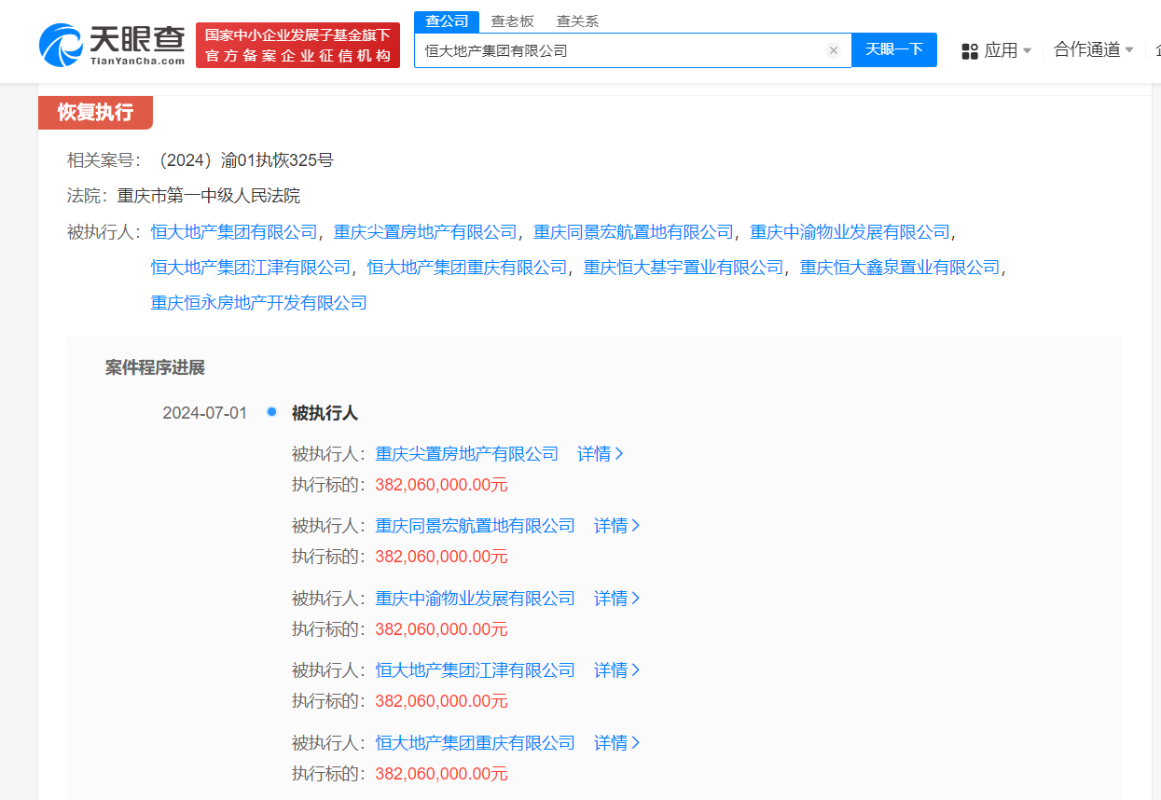Open 重庆恒大鑫泉置业有限公司 company link
1161x800 pixels.
tap(899, 268)
